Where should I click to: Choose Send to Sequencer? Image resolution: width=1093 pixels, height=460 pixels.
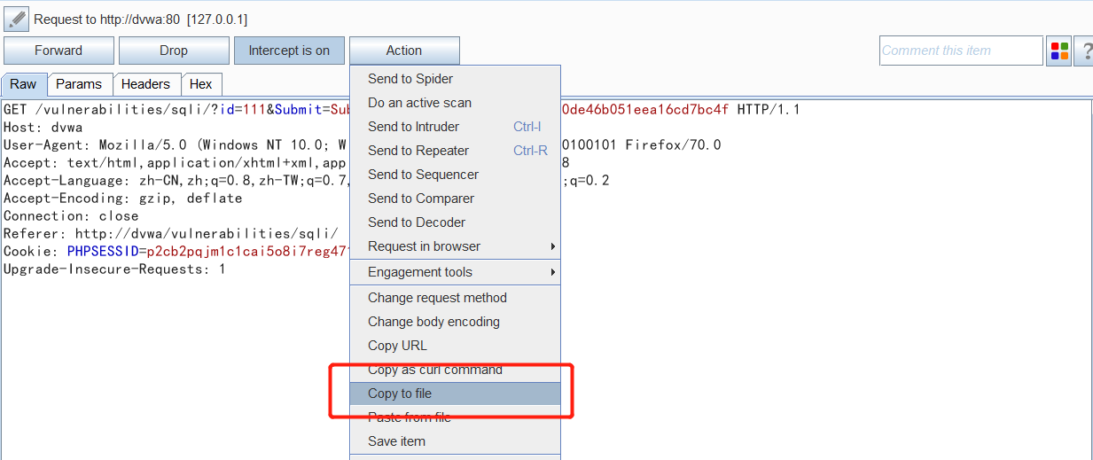456,175
